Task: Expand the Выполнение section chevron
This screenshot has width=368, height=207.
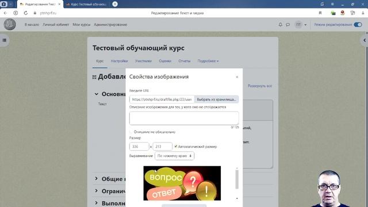Action: 97,203
